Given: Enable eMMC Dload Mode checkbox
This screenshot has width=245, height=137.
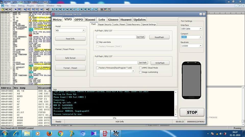Looking at the screenshot, I should 140,68.
